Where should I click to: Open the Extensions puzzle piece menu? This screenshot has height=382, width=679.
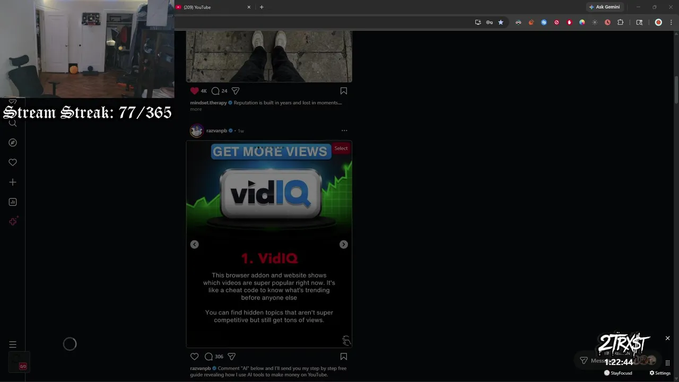tap(620, 22)
